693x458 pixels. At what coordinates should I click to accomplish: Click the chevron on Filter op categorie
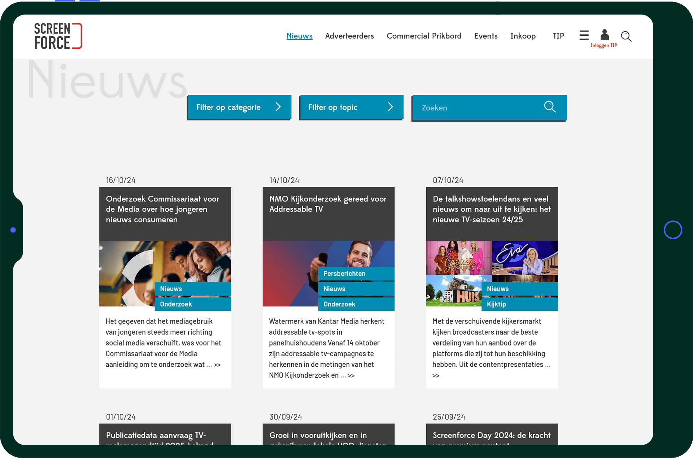278,107
